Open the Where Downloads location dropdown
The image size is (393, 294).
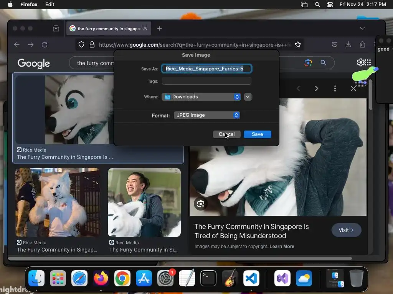[x=201, y=97]
